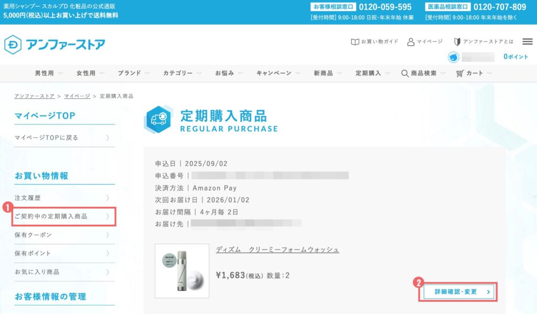Expand the キャンペーン dropdown chevron
This screenshot has height=314, width=537.
[298, 73]
